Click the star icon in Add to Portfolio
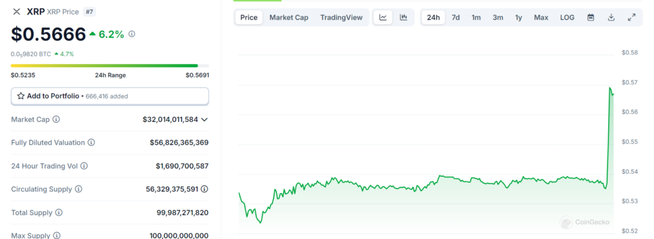654x239 pixels. pos(21,96)
